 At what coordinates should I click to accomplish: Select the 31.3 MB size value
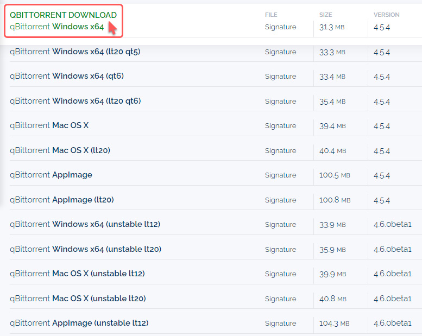[332, 28]
